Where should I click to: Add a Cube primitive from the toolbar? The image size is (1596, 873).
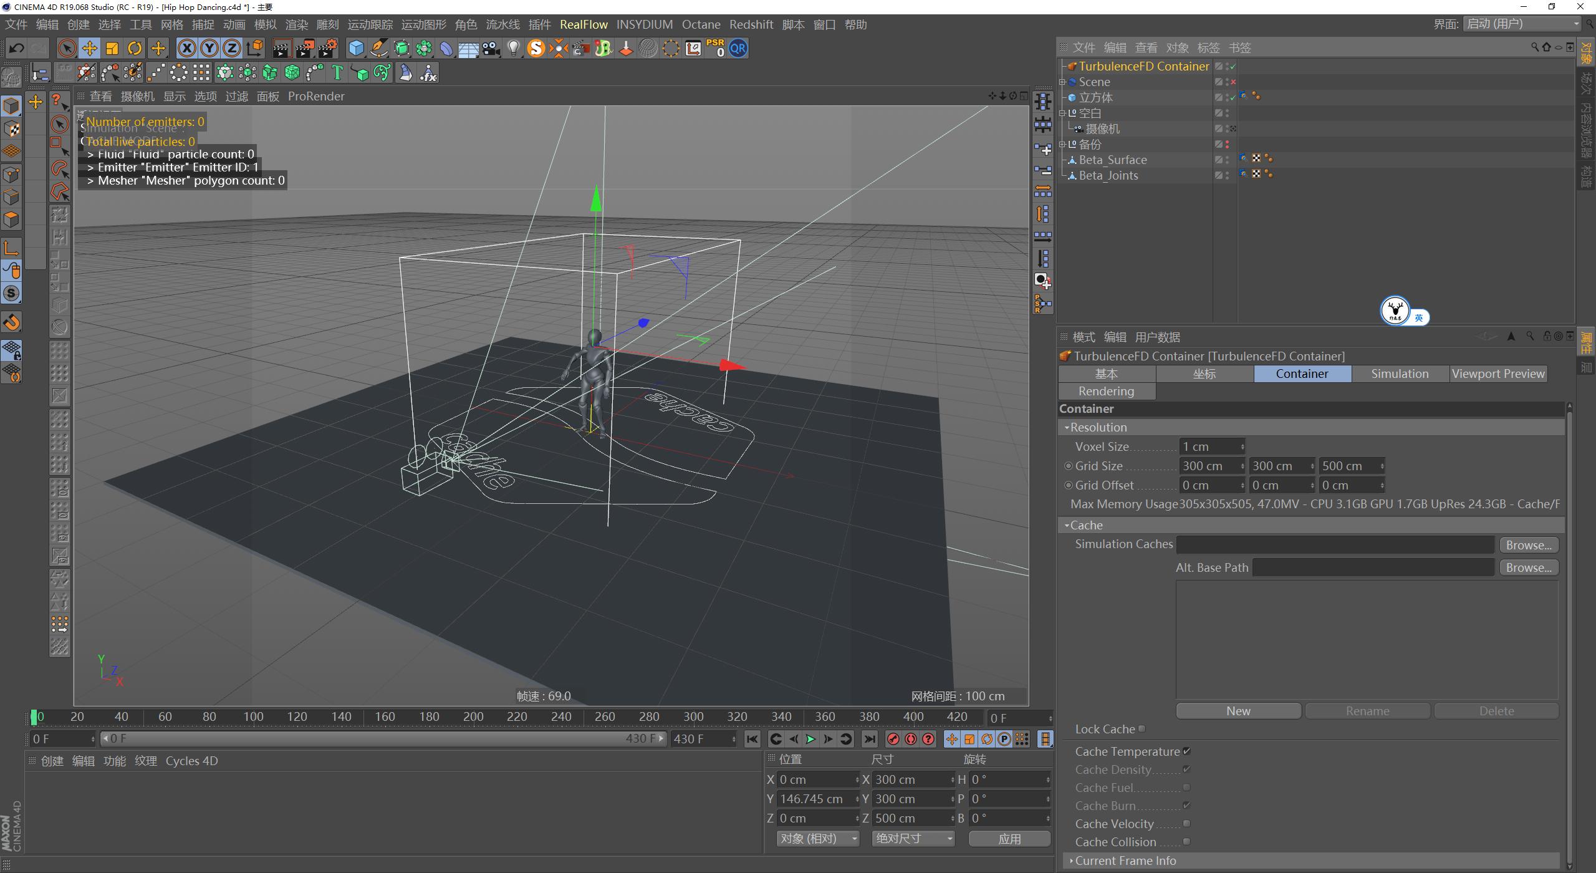[356, 48]
